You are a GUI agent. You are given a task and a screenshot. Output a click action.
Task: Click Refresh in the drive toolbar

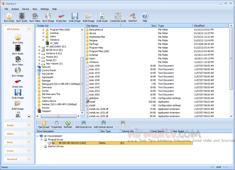(x=68, y=124)
